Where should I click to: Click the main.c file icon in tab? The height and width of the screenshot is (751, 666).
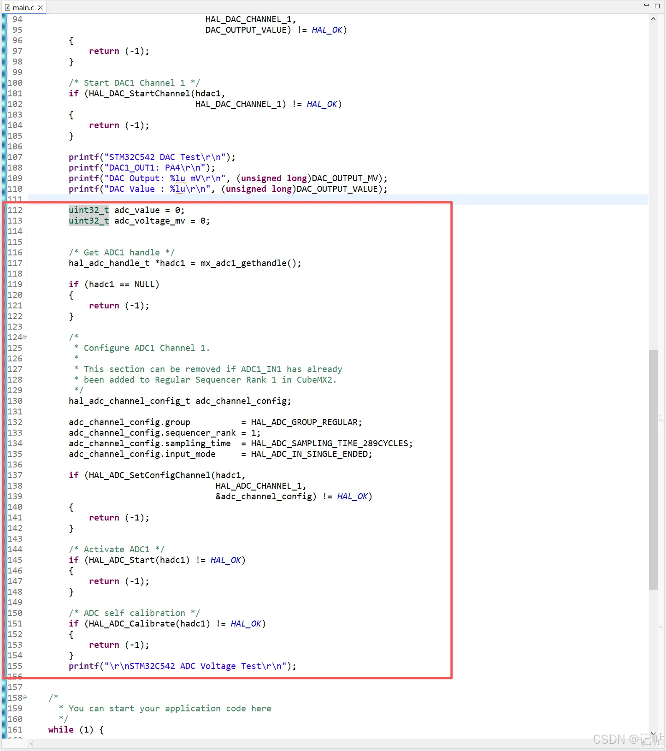[7, 7]
